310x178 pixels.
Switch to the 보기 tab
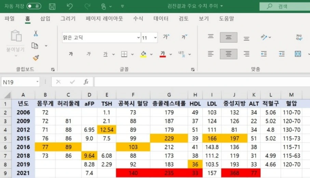click(x=204, y=18)
